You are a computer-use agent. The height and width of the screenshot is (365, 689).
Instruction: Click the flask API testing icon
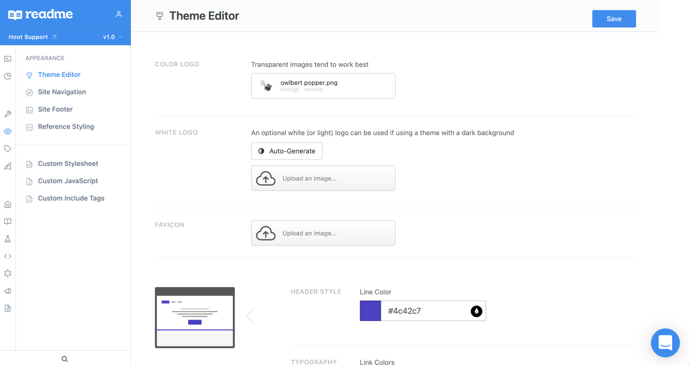(x=8, y=239)
